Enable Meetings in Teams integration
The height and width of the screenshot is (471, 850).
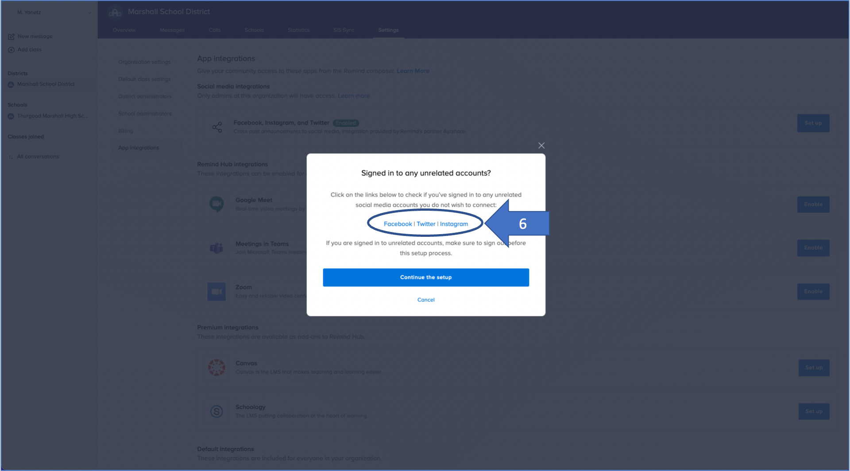(813, 248)
